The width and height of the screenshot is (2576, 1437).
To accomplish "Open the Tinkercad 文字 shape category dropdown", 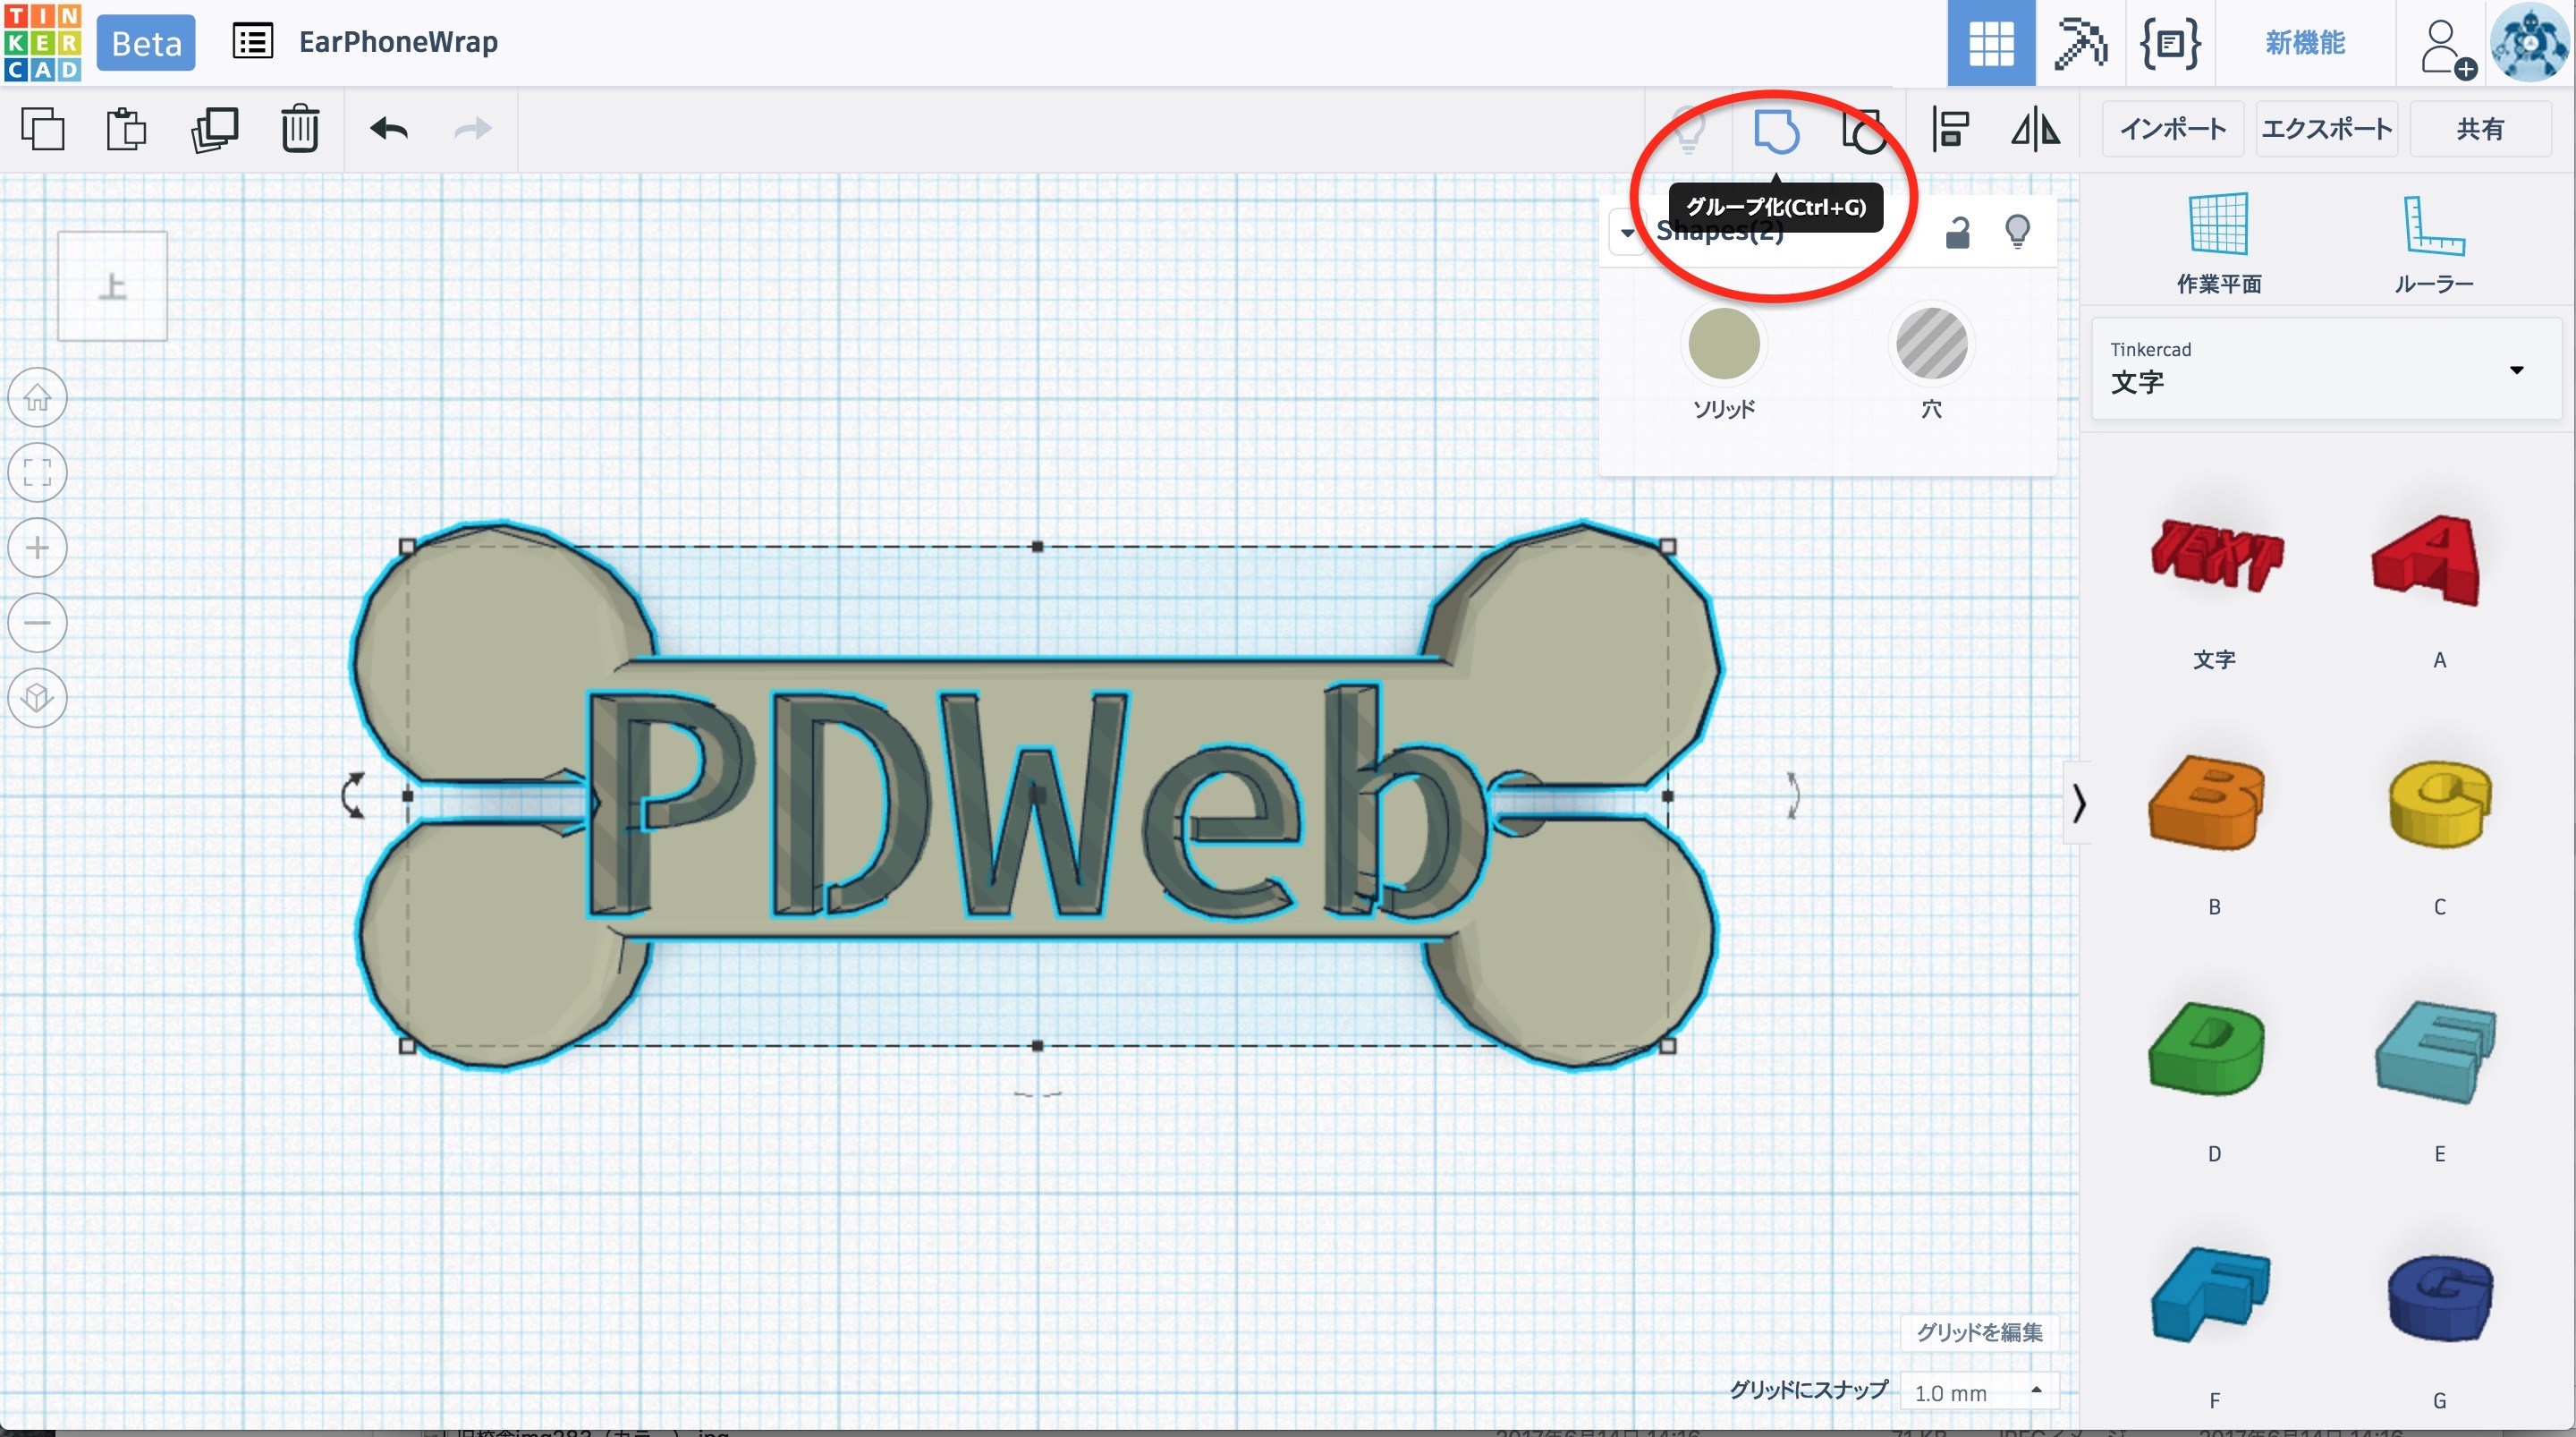I will [2326, 370].
